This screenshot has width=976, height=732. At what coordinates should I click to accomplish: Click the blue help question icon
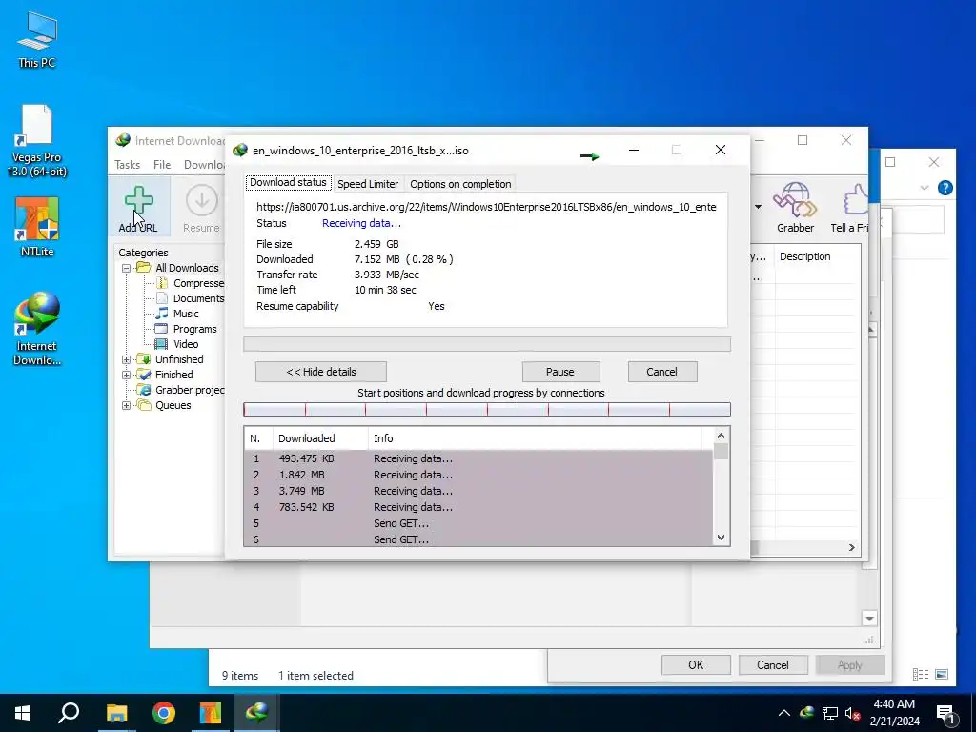point(945,188)
